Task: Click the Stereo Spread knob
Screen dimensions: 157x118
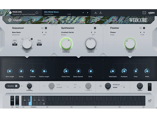Action: pyautogui.click(x=78, y=71)
